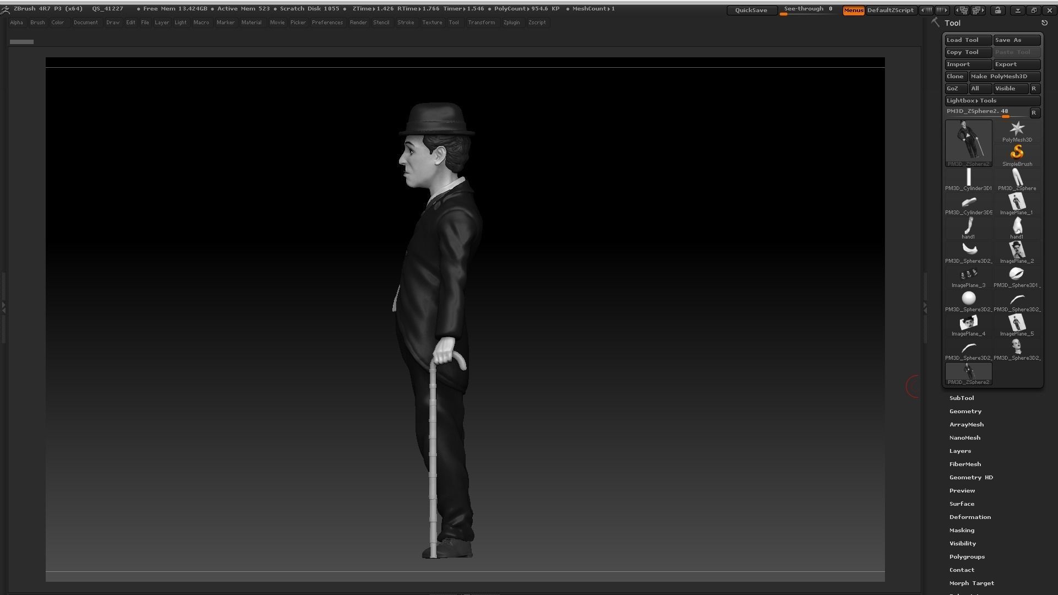This screenshot has width=1058, height=595.
Task: Expand the Layers section
Action: (960, 451)
